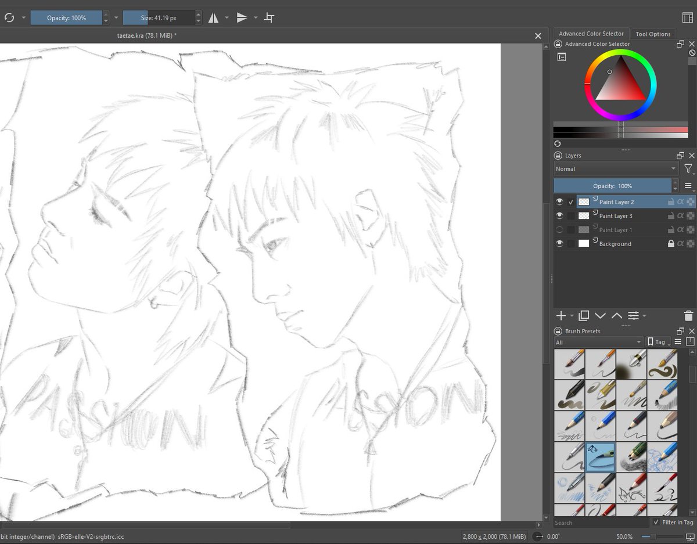
Task: Toggle vertical mirror tool
Action: [242, 17]
